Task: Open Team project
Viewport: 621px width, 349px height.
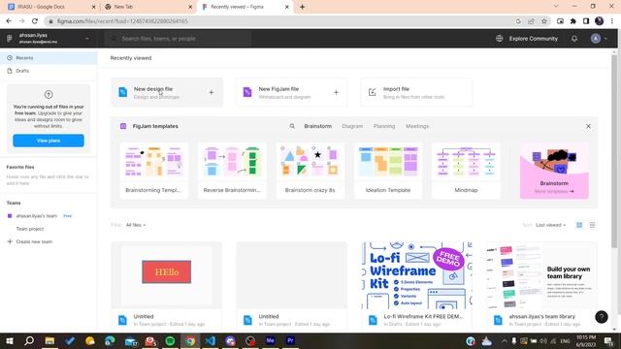Action: tap(30, 229)
